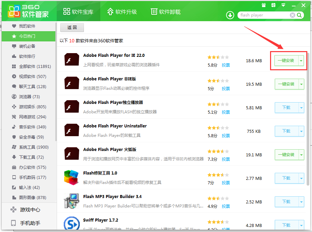Click the skin-change icon in title bar
Screen dimensions: 312x232
click(x=273, y=5)
